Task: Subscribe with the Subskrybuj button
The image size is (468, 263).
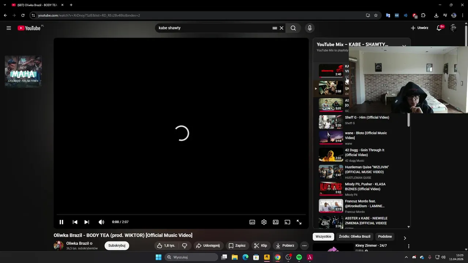Action: [x=117, y=246]
